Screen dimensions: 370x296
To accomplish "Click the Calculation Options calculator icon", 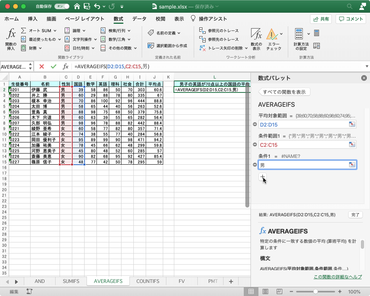I will click(299, 34).
